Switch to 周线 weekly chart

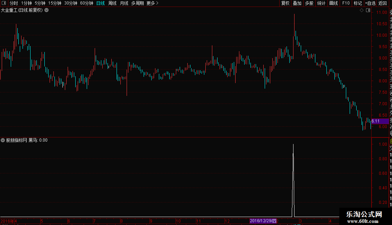tap(112, 3)
